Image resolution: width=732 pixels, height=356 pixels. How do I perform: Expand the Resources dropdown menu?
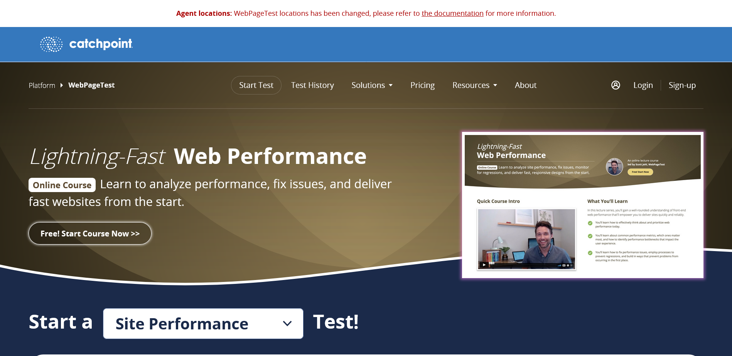coord(474,85)
